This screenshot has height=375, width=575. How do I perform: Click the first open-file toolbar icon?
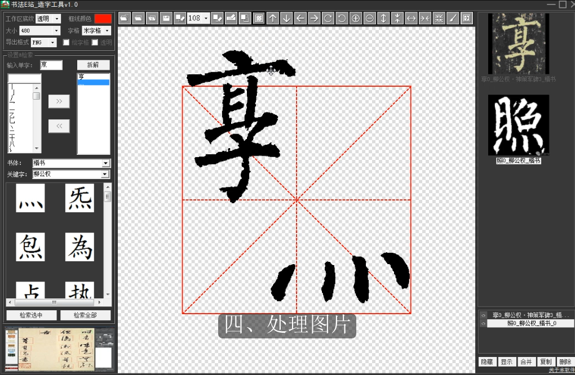pos(125,19)
